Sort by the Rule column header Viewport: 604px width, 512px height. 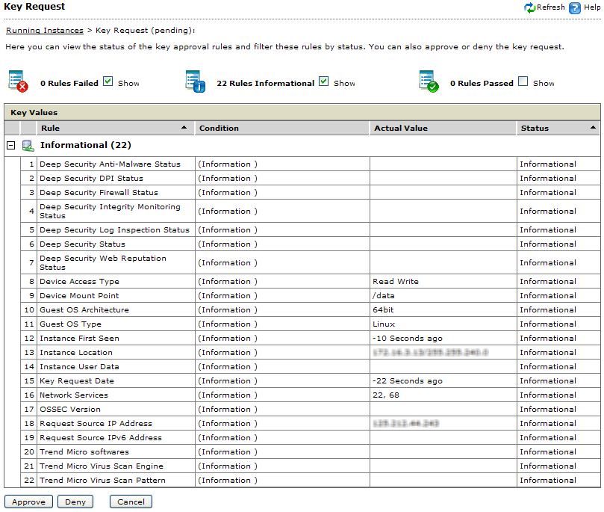(x=112, y=129)
